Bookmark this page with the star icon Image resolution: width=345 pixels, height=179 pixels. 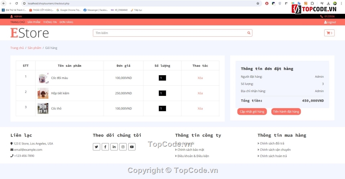click(x=258, y=3)
